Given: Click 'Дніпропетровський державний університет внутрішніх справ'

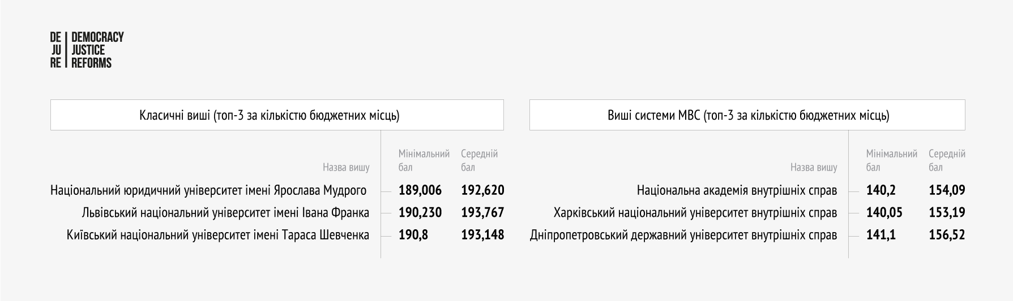Looking at the screenshot, I should click(x=683, y=235).
